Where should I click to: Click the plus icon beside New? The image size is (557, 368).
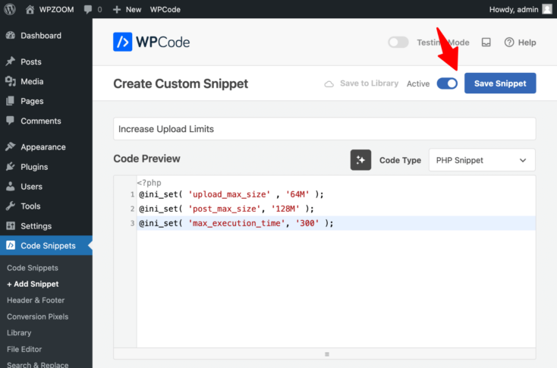[117, 10]
